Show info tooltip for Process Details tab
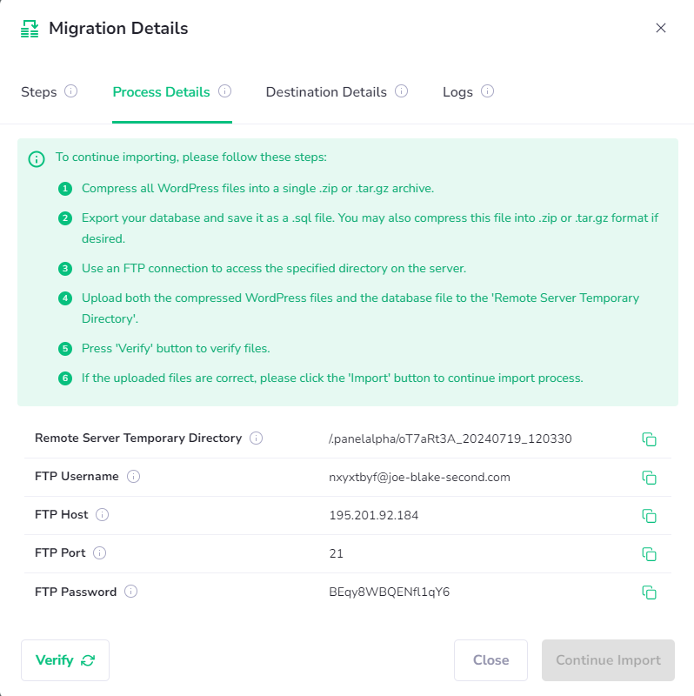The width and height of the screenshot is (694, 696). pyautogui.click(x=224, y=91)
